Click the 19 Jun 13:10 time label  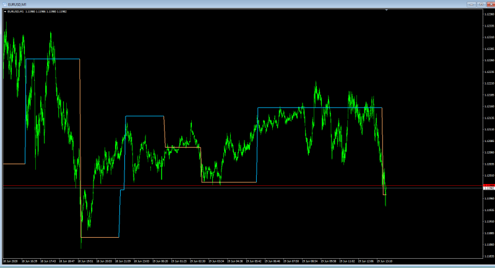384,261
